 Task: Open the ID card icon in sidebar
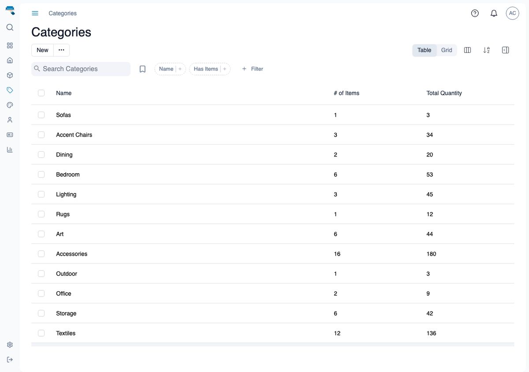pyautogui.click(x=10, y=135)
